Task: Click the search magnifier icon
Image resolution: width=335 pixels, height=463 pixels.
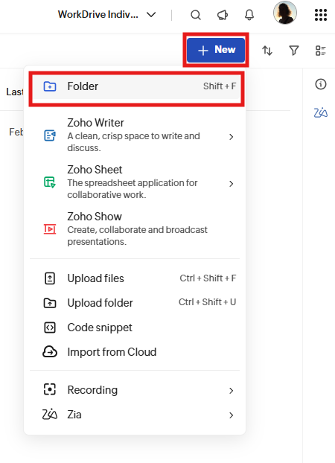Action: click(x=196, y=14)
